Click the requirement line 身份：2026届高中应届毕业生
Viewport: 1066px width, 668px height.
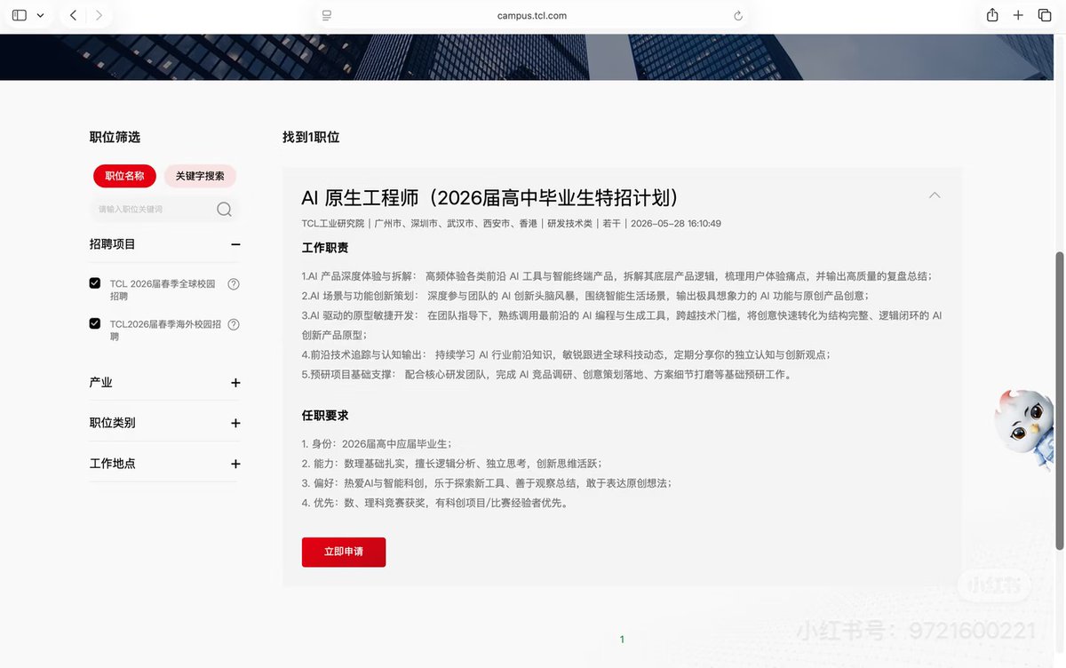[377, 443]
